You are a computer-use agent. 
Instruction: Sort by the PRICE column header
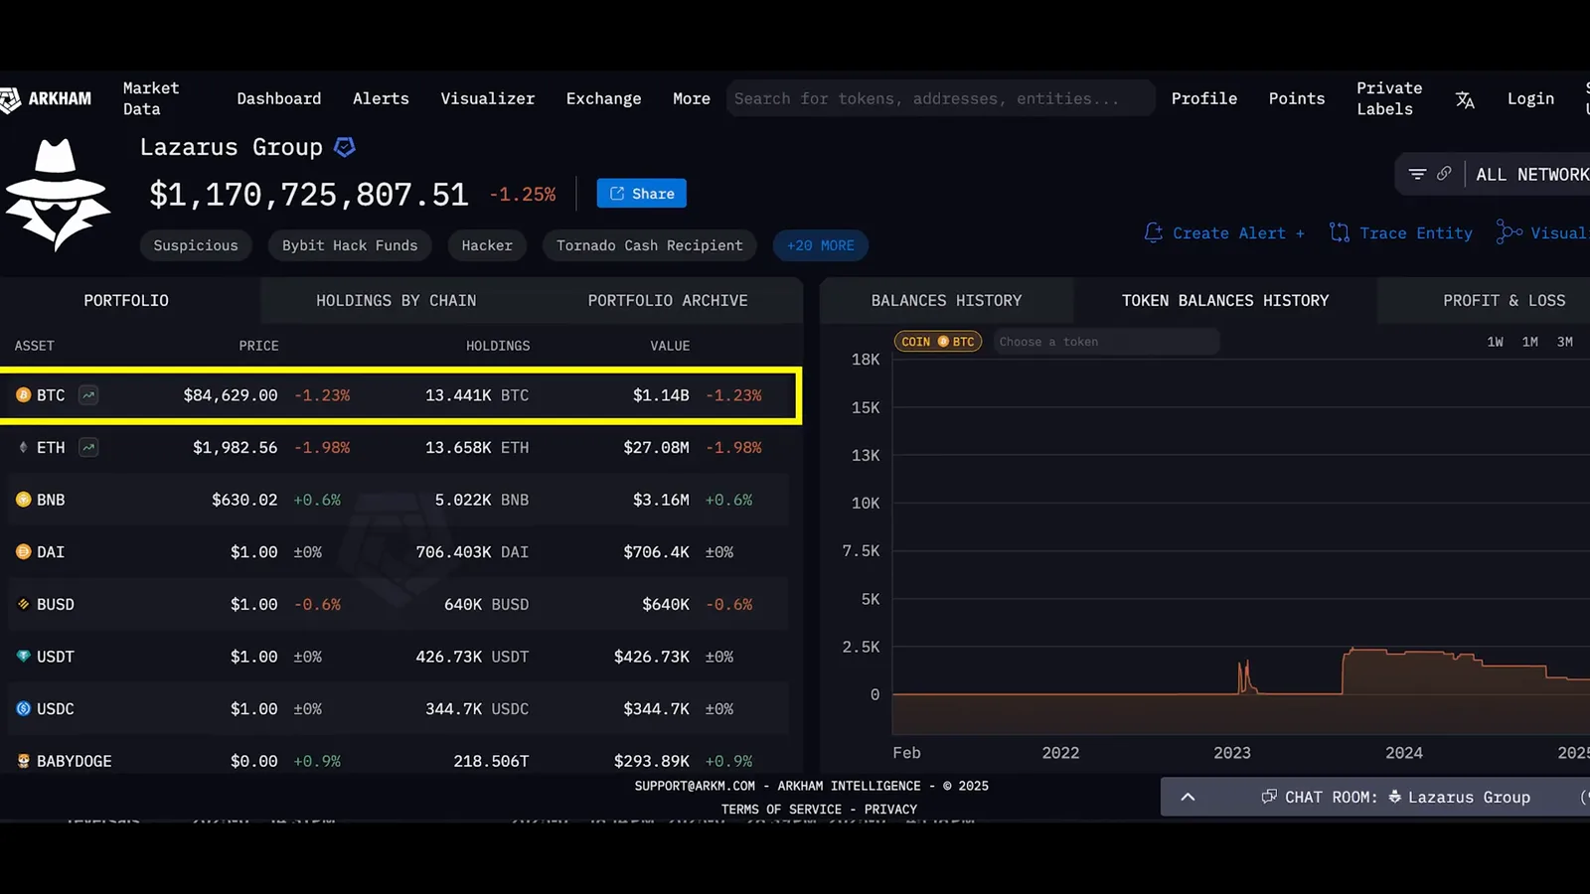[258, 346]
